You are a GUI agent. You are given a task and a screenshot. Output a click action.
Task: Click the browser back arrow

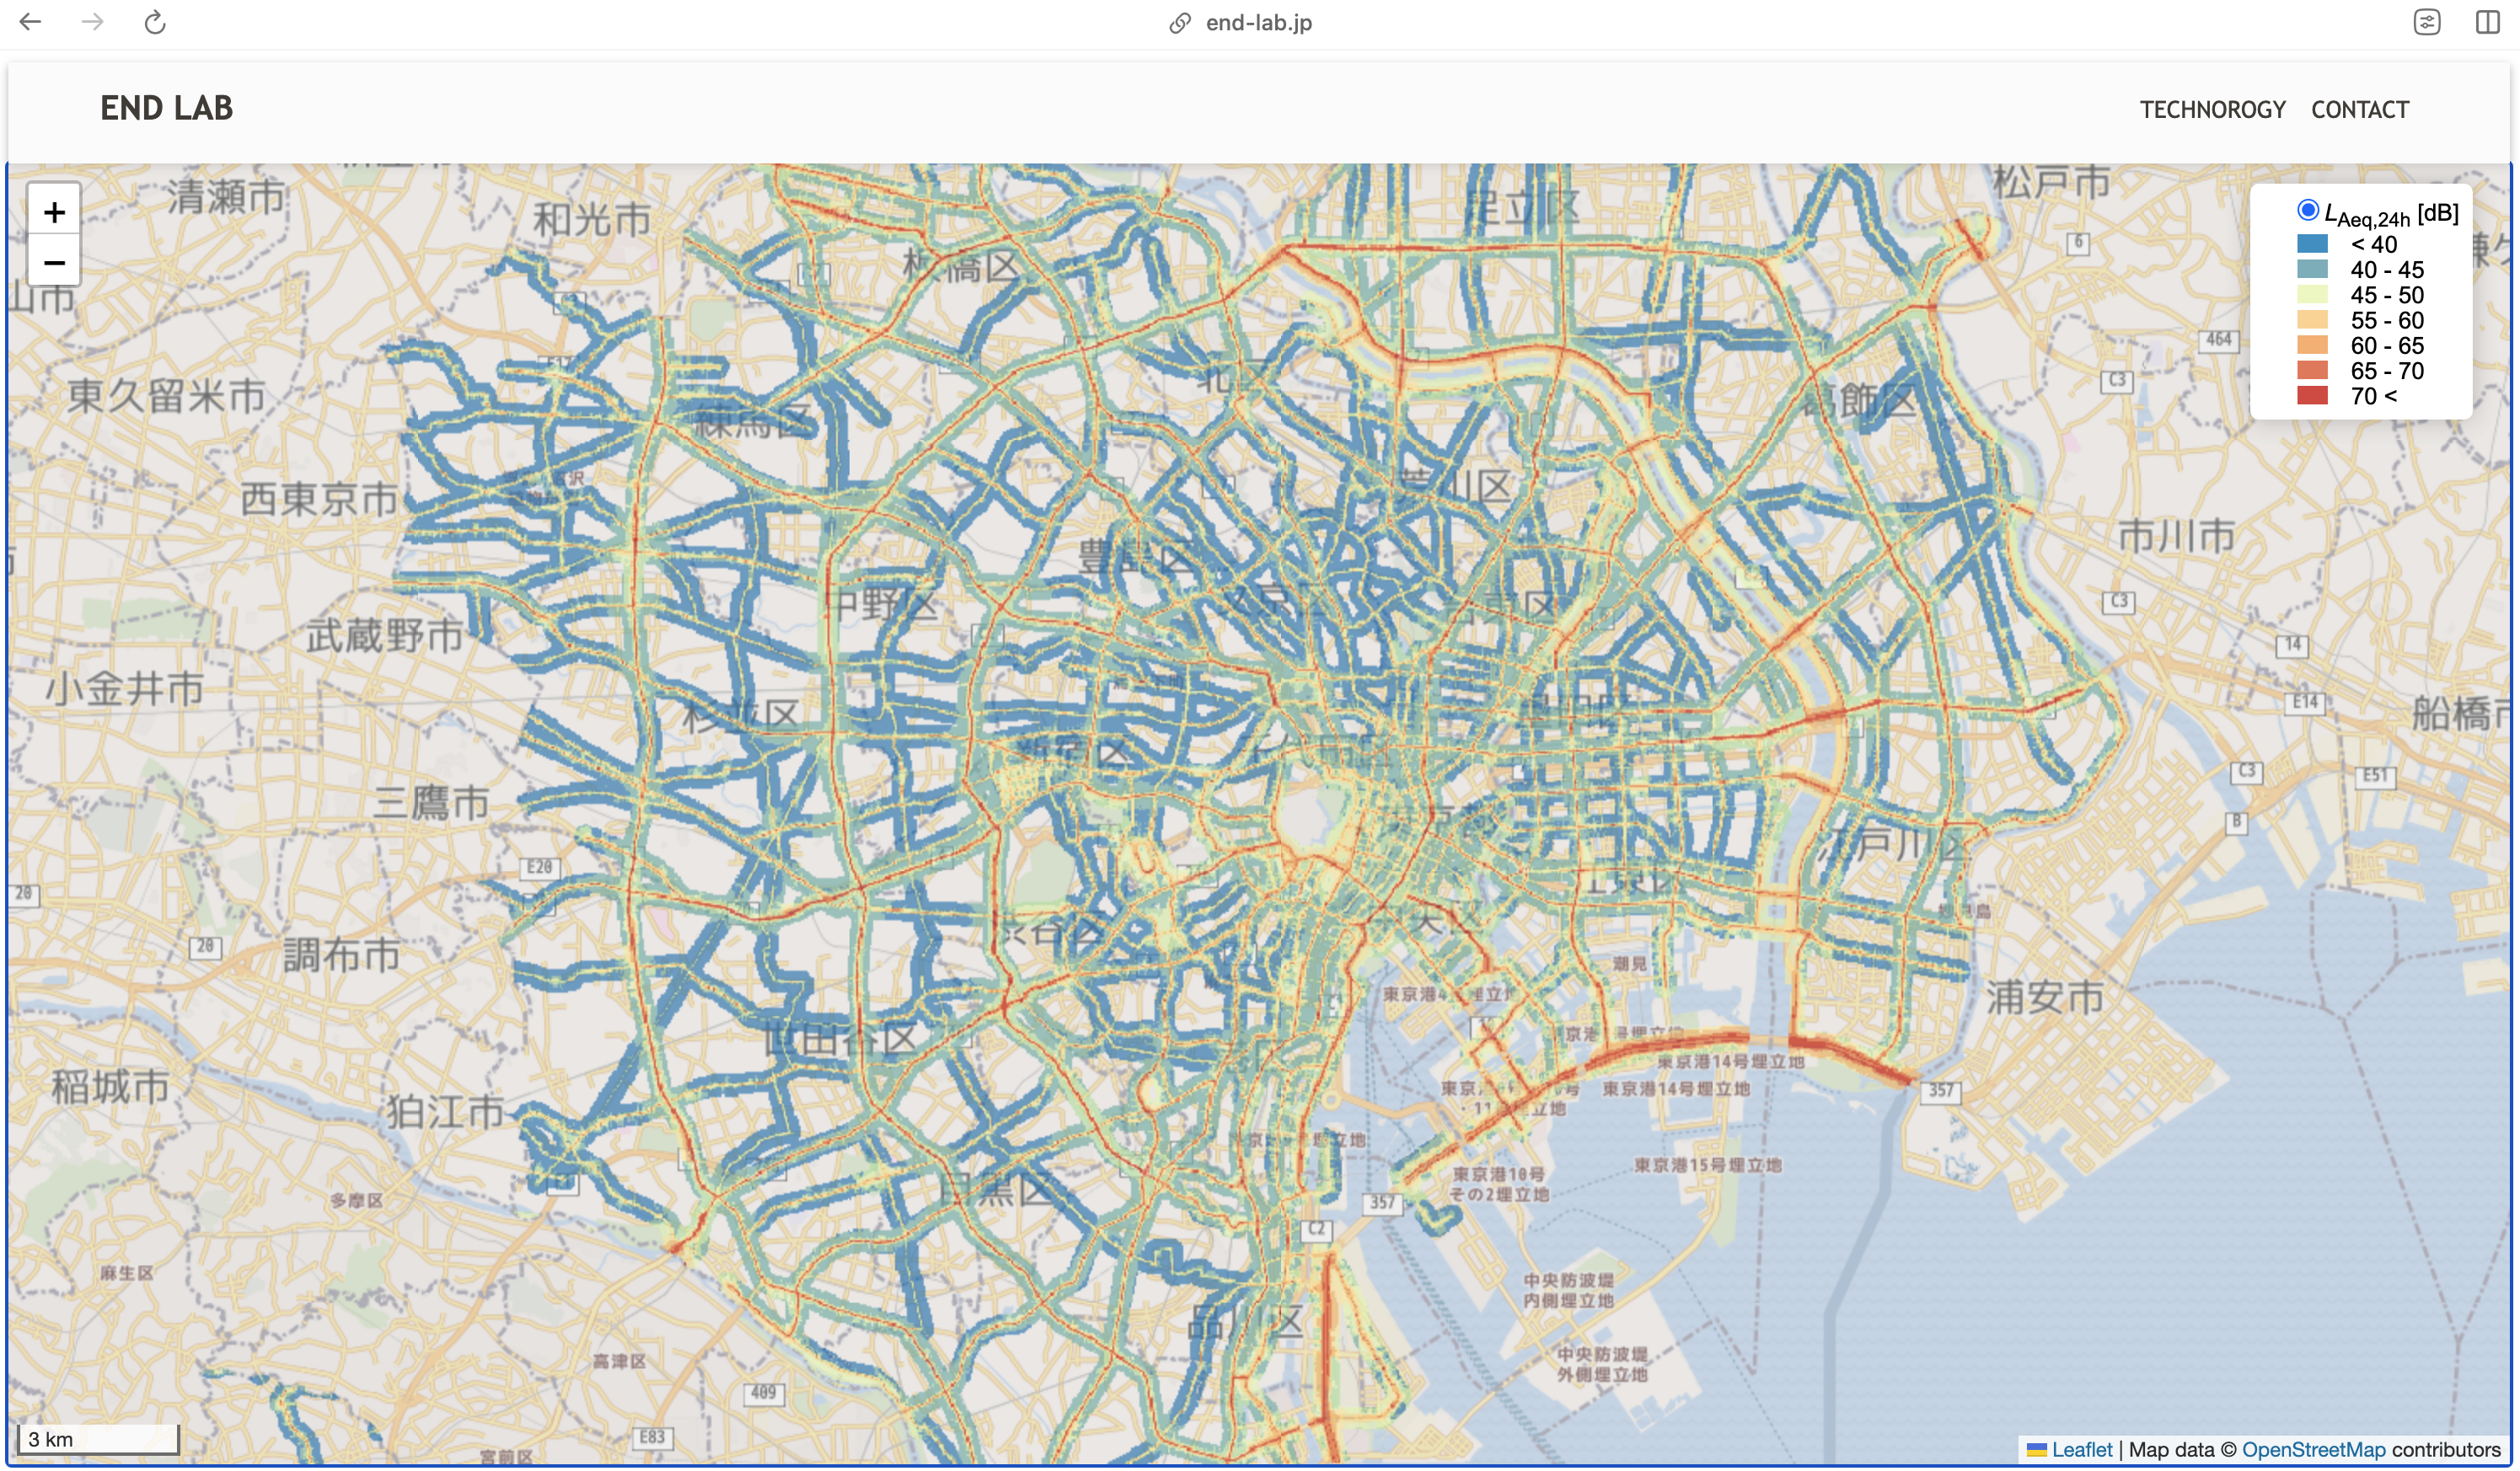click(30, 22)
